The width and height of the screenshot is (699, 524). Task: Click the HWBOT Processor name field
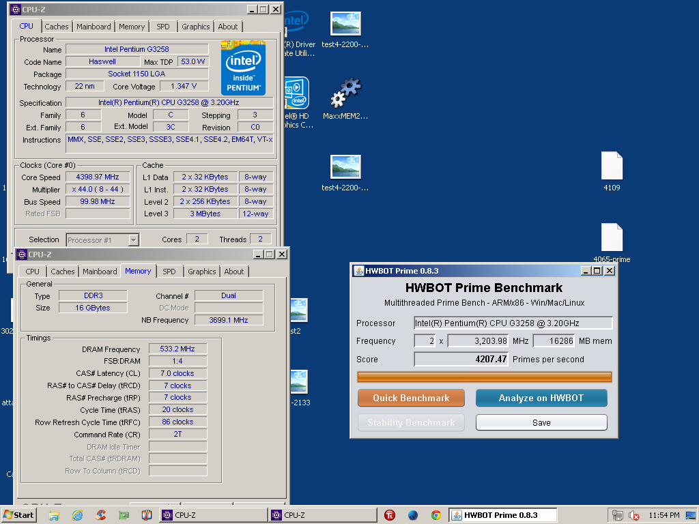click(x=513, y=323)
